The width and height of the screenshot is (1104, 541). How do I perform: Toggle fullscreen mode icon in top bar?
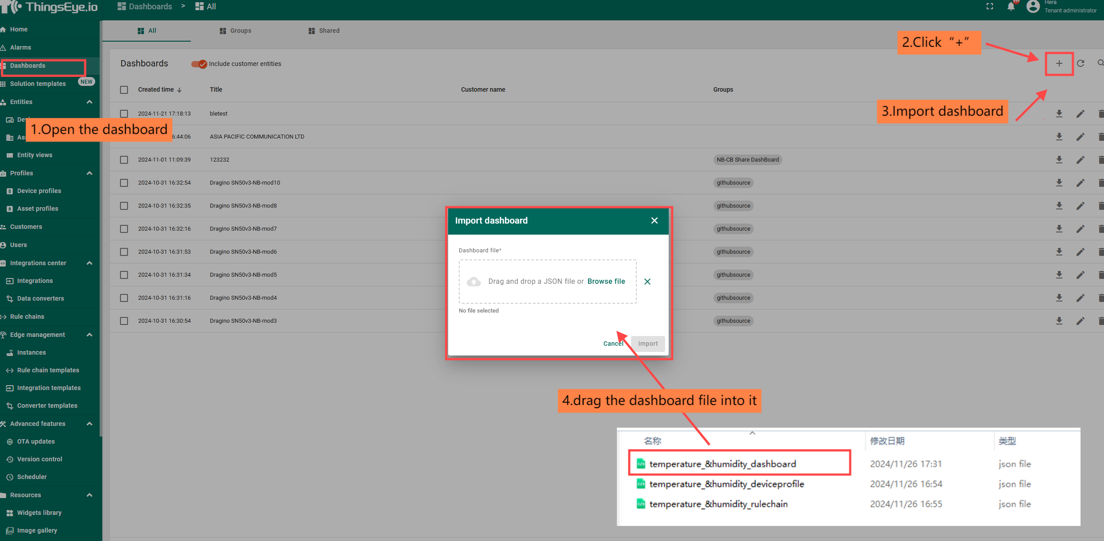(x=990, y=7)
